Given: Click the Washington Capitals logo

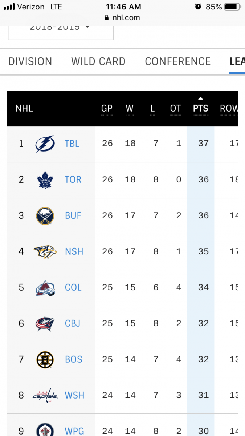Looking at the screenshot, I should click(x=45, y=395).
